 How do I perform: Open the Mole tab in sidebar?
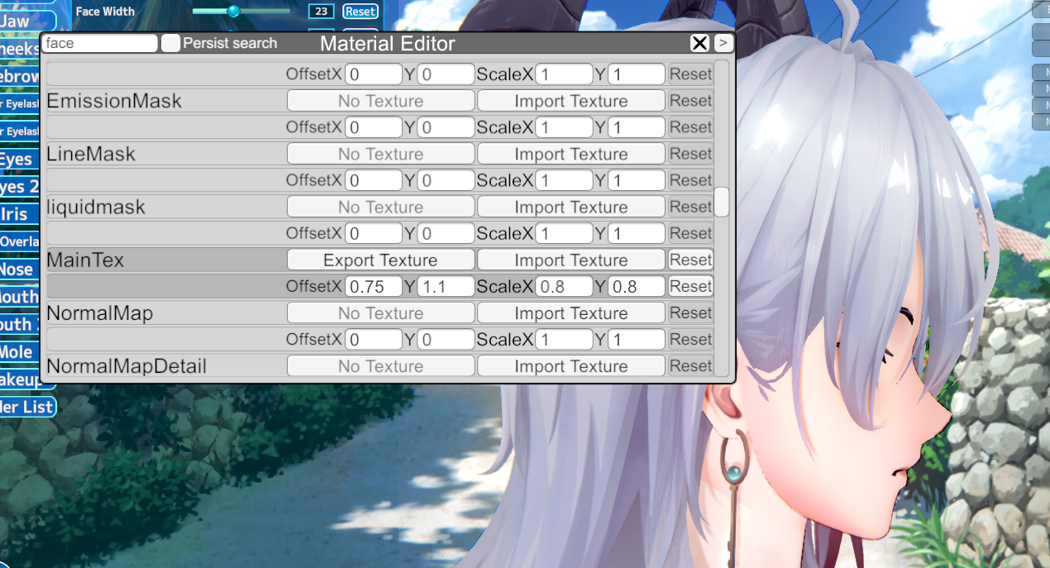point(17,352)
